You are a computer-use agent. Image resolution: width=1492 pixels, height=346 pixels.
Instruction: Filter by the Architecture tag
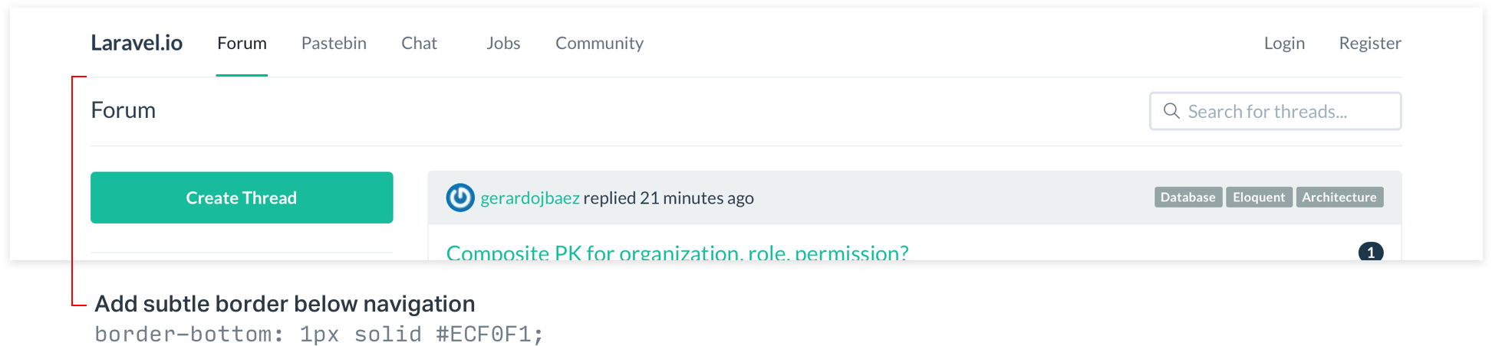point(1339,197)
